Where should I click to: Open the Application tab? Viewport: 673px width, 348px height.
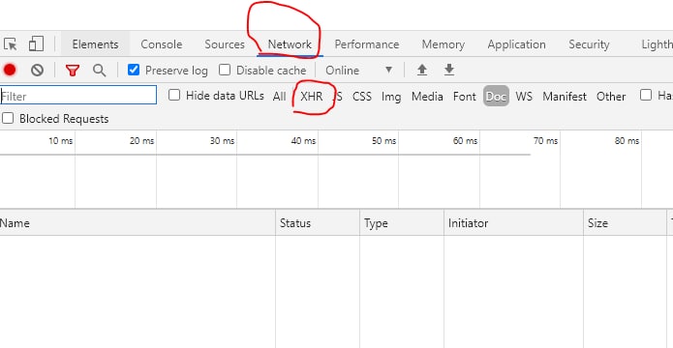click(516, 44)
